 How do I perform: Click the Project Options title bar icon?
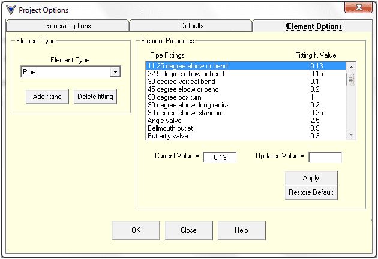[x=10, y=10]
